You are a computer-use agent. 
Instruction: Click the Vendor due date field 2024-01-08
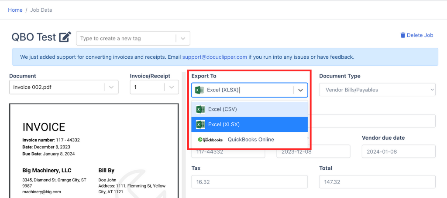pyautogui.click(x=399, y=151)
